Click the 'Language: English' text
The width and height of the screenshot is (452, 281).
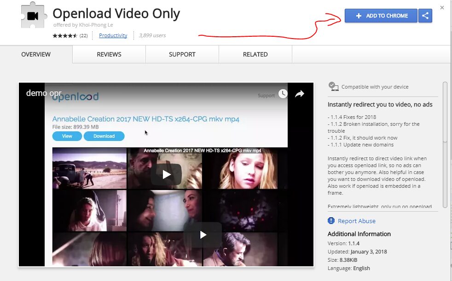349,268
